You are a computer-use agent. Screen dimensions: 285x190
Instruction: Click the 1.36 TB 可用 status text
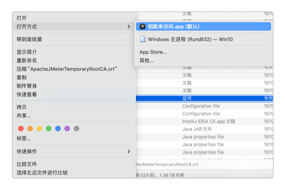[x=171, y=175]
